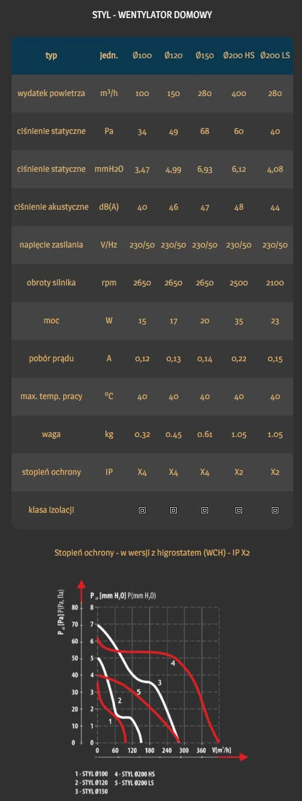Screen dimensions: 302x801
Task: Select the Ø200 LS column header
Action: point(275,56)
